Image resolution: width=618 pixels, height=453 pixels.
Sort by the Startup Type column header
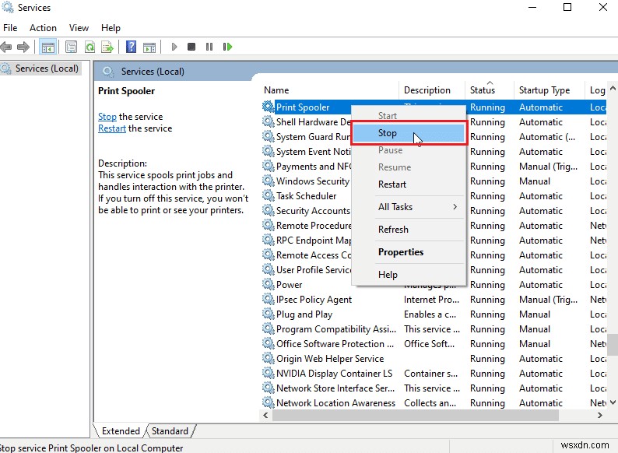coord(544,90)
